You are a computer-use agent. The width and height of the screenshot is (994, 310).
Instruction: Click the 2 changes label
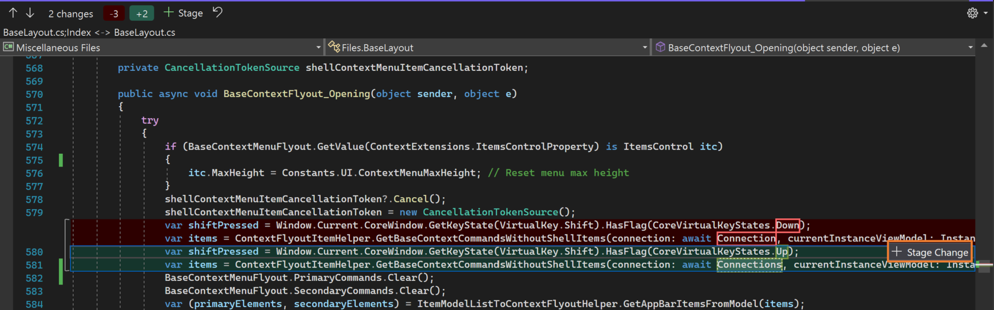tap(71, 14)
